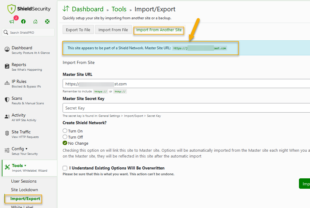Click the secret key location hint text
310x208 pixels.
point(112,116)
